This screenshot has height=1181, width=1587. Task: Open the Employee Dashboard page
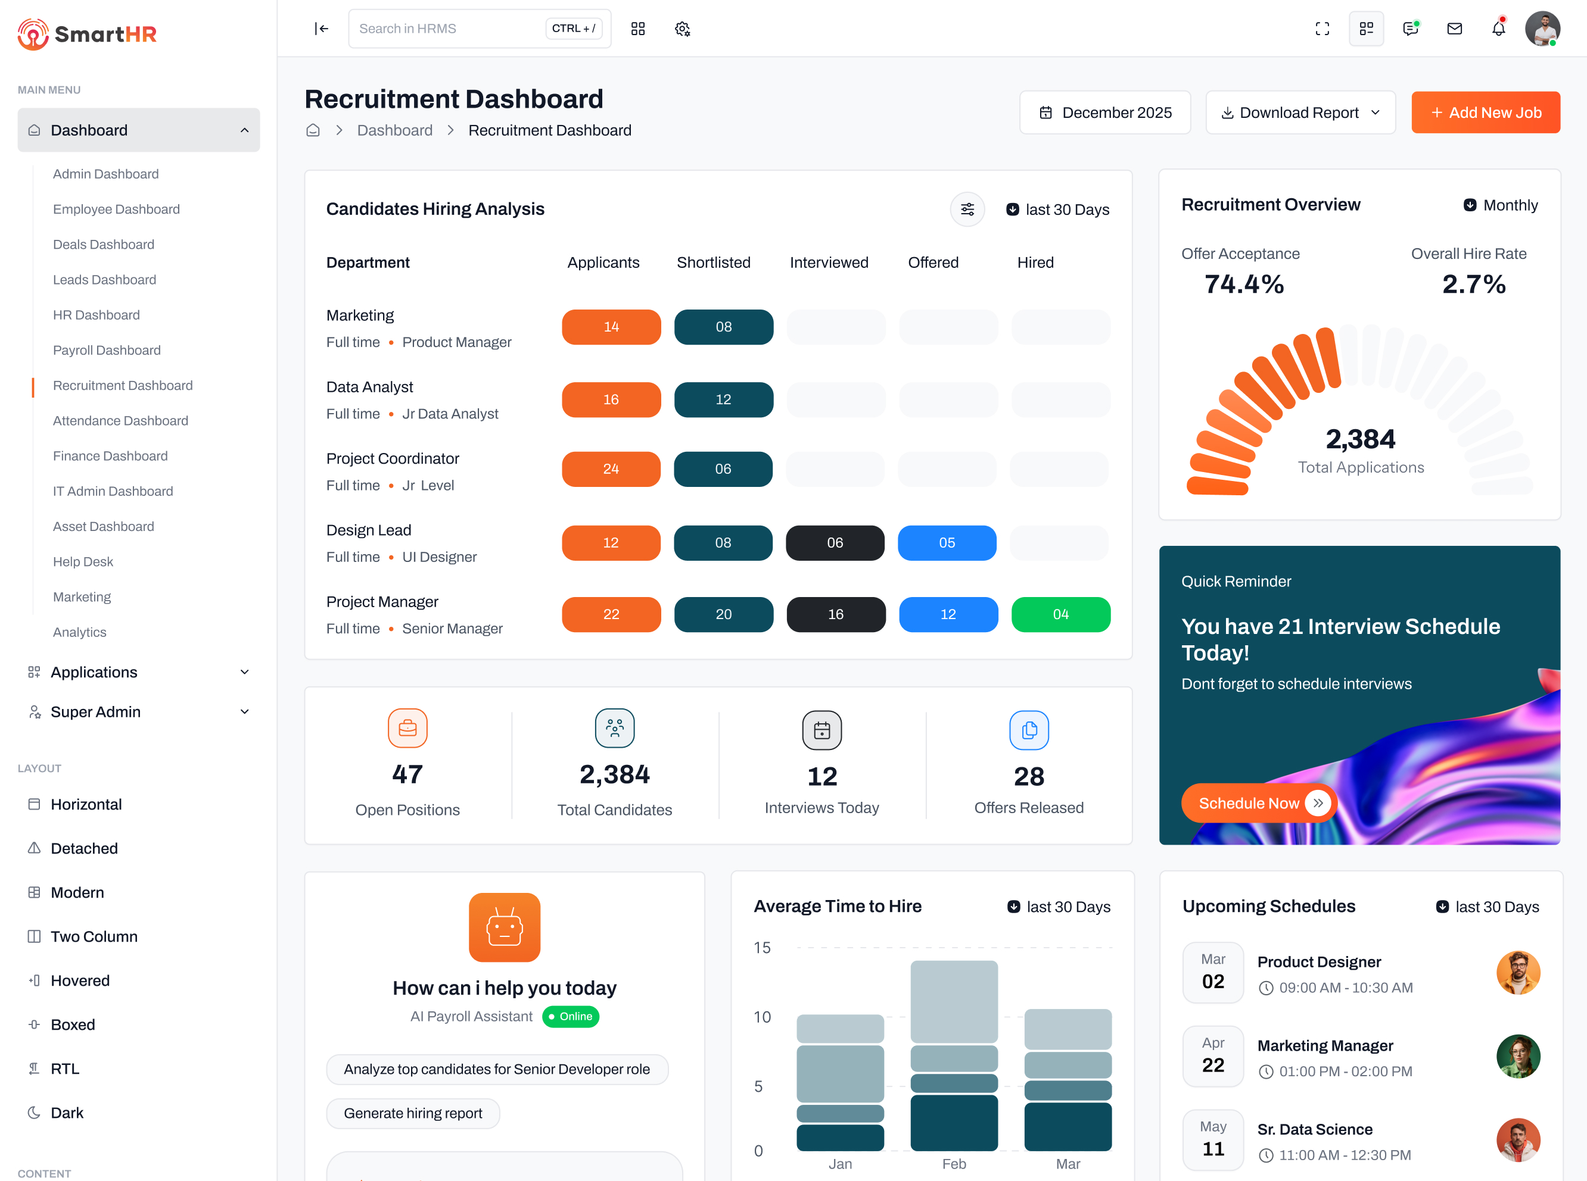pyautogui.click(x=116, y=209)
